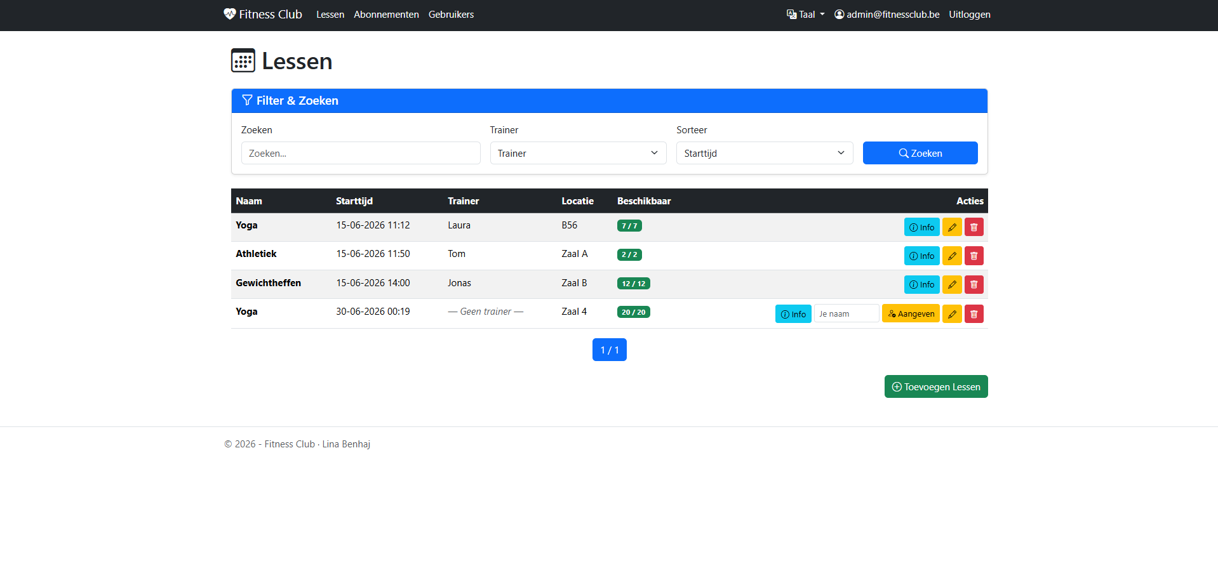Open the Sorteer Starttijd dropdown
This screenshot has width=1218, height=573.
[x=765, y=153]
